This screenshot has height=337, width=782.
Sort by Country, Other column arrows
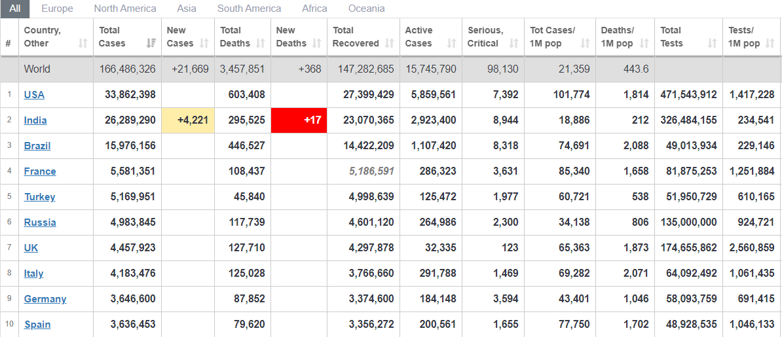(83, 43)
